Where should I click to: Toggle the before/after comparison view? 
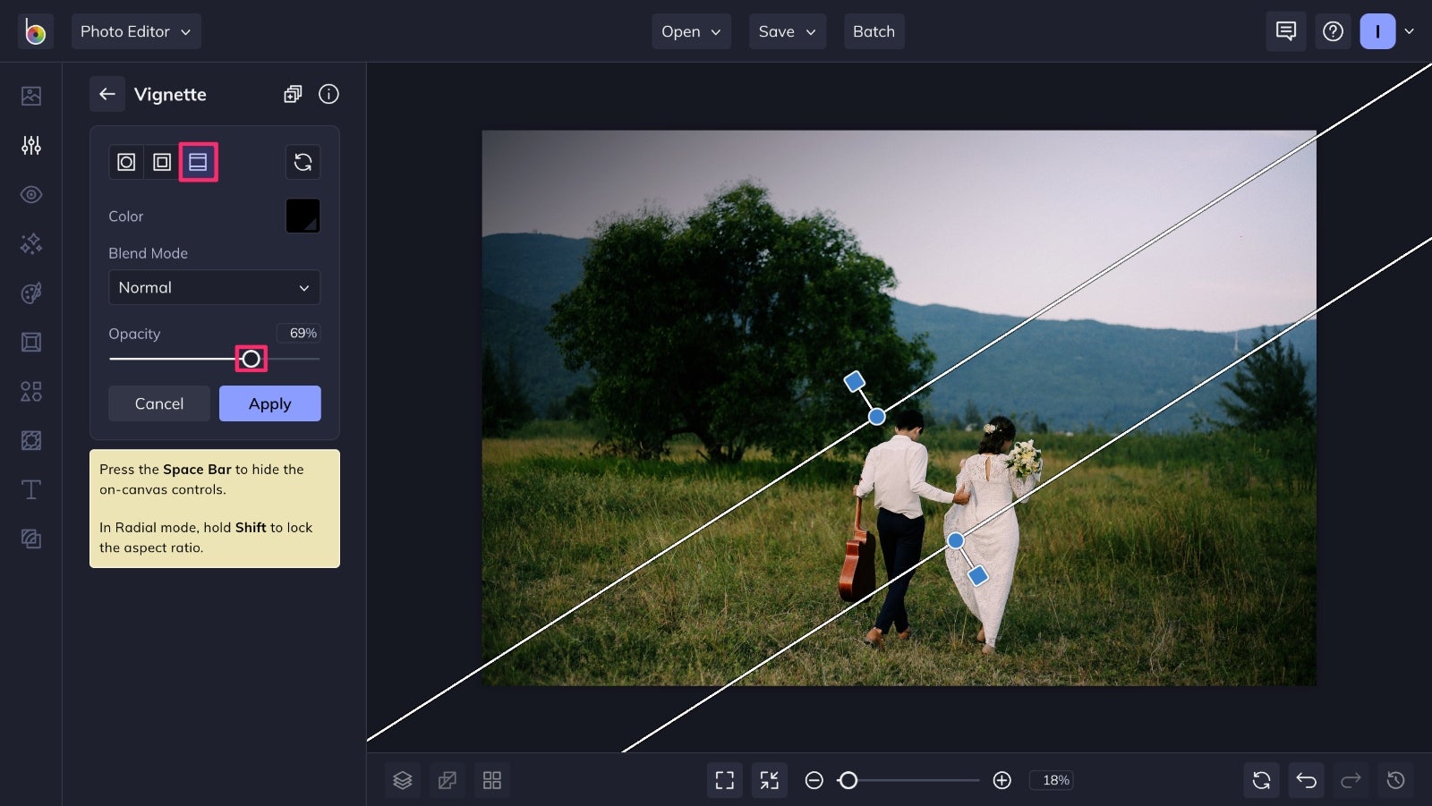(x=447, y=779)
